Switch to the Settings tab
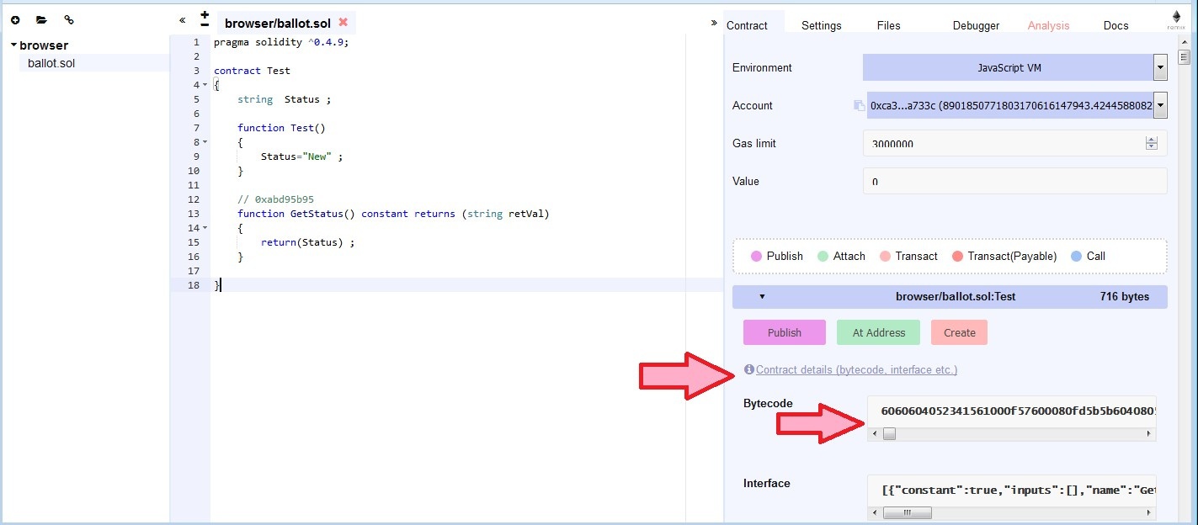 821,25
